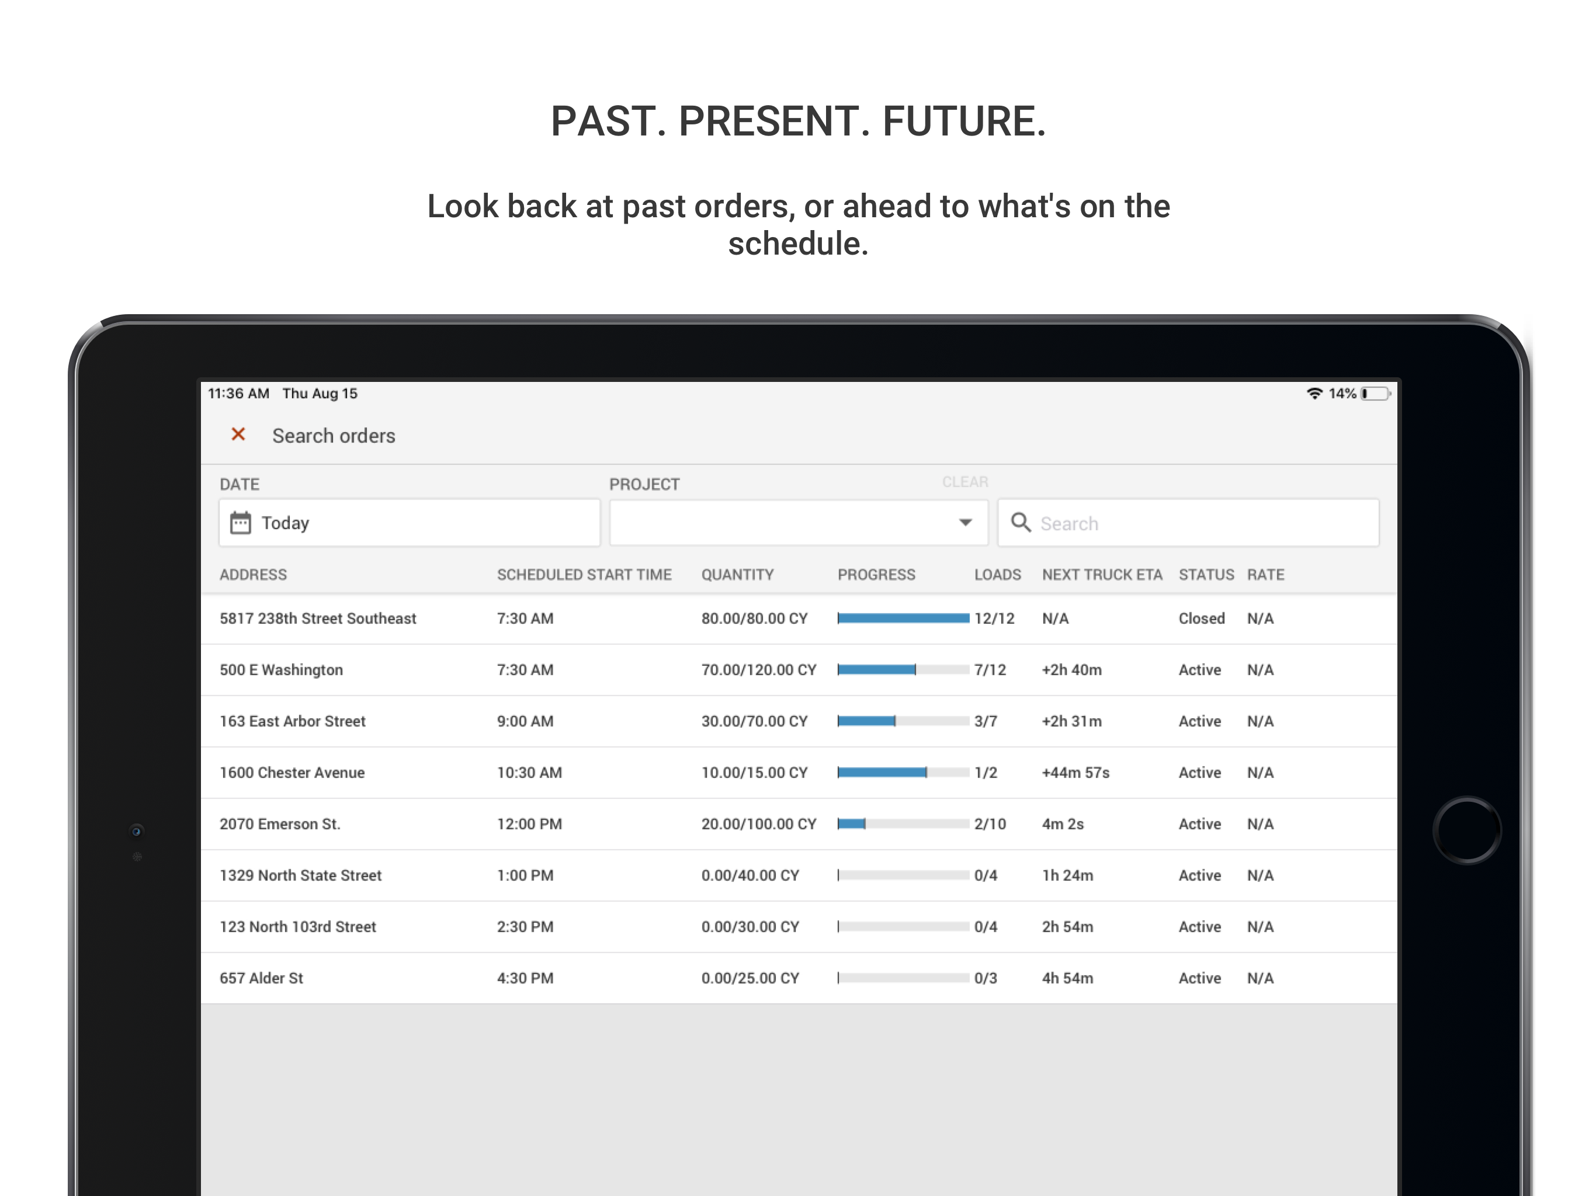This screenshot has height=1196, width=1596.
Task: Click progress bar for 1600 Chester Avenue
Action: coord(903,773)
